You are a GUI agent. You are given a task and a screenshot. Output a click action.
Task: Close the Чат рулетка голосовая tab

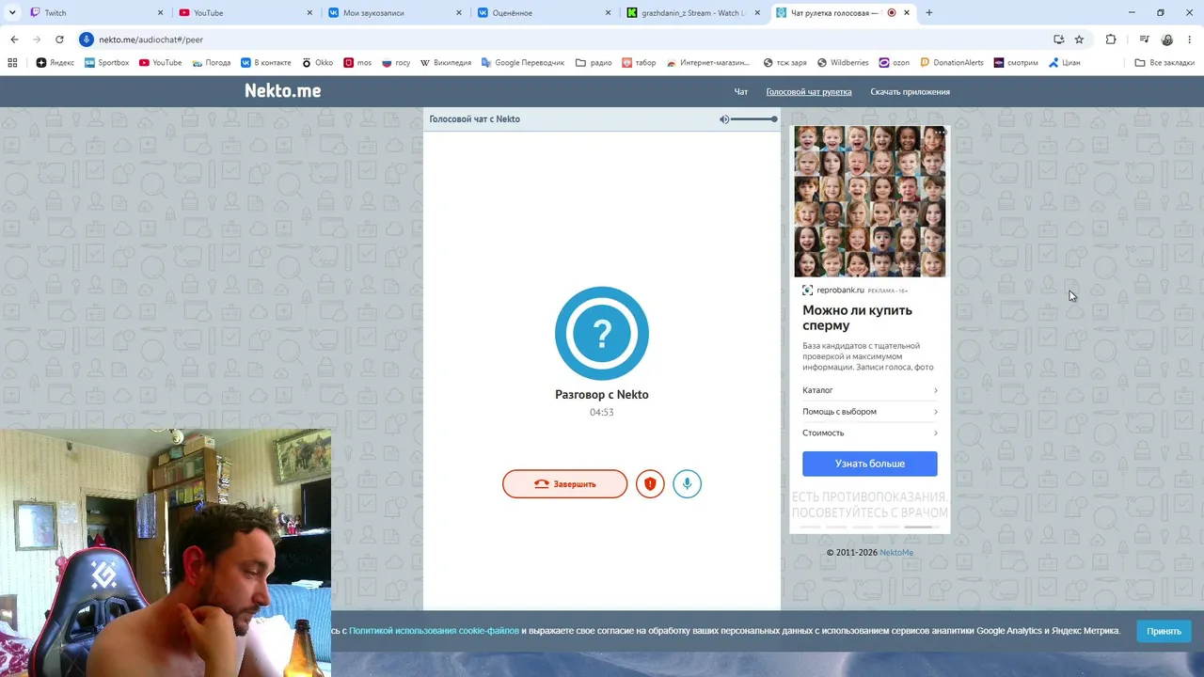click(x=907, y=13)
